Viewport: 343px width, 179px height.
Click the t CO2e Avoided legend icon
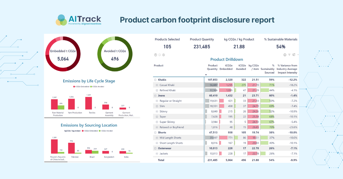(x=91, y=86)
